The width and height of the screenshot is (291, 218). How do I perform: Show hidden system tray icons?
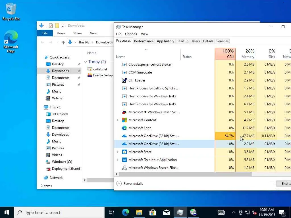234,212
